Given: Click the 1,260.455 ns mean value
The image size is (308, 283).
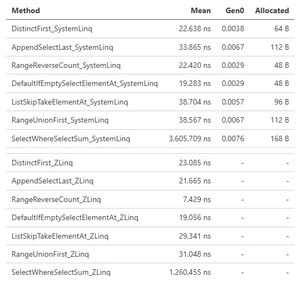Looking at the screenshot, I should [x=190, y=273].
